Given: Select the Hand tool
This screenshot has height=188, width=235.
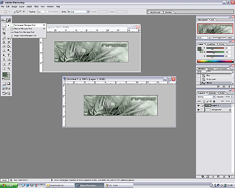Looking at the screenshot, I should pos(4,68).
